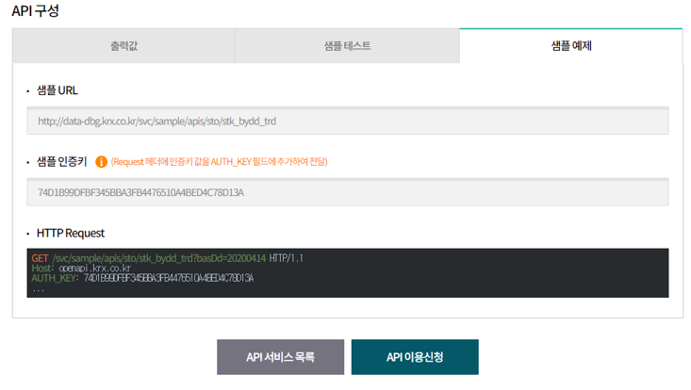
Task: Click the 샘플 인증키 value field
Action: point(348,192)
